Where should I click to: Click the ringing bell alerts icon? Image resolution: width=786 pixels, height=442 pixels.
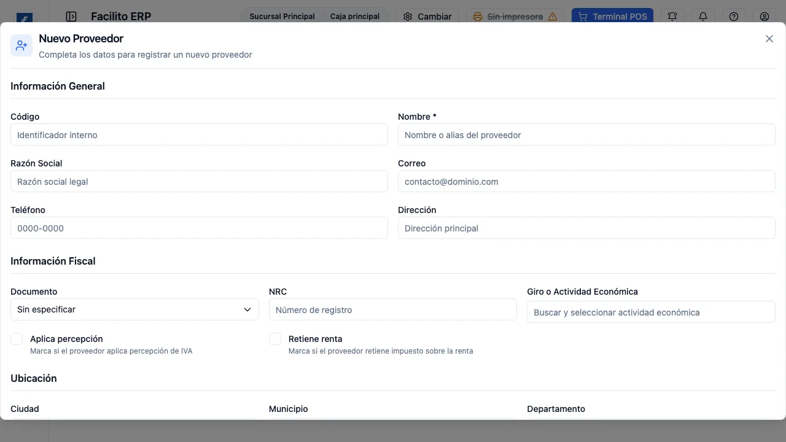[672, 17]
